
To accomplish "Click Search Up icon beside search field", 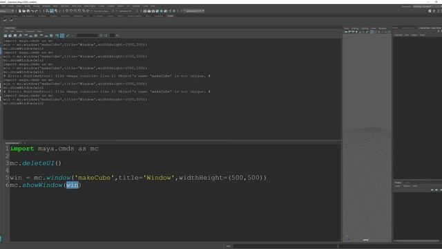I will coord(106,35).
